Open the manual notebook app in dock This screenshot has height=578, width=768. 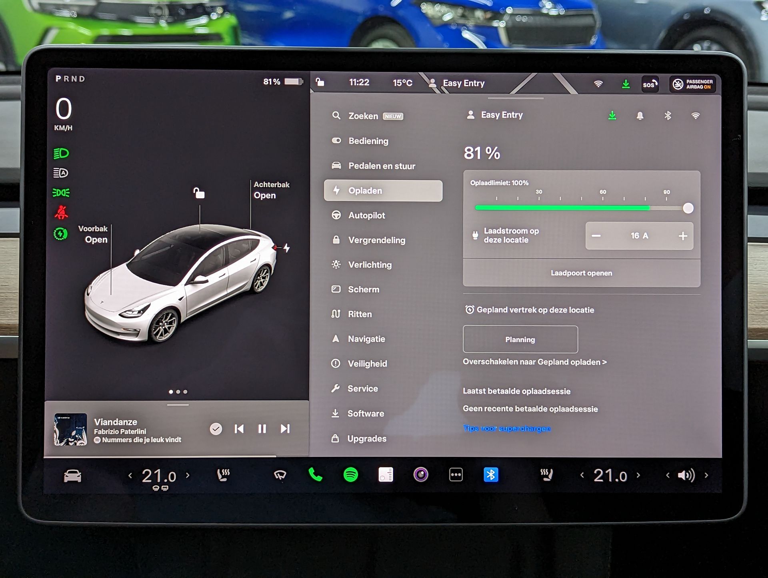tap(386, 475)
